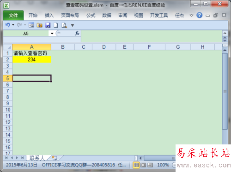This screenshot has height=172, width=231.
Task: Click the ribbon minimize heart-shaped arrow icon
Action: coord(191,15)
